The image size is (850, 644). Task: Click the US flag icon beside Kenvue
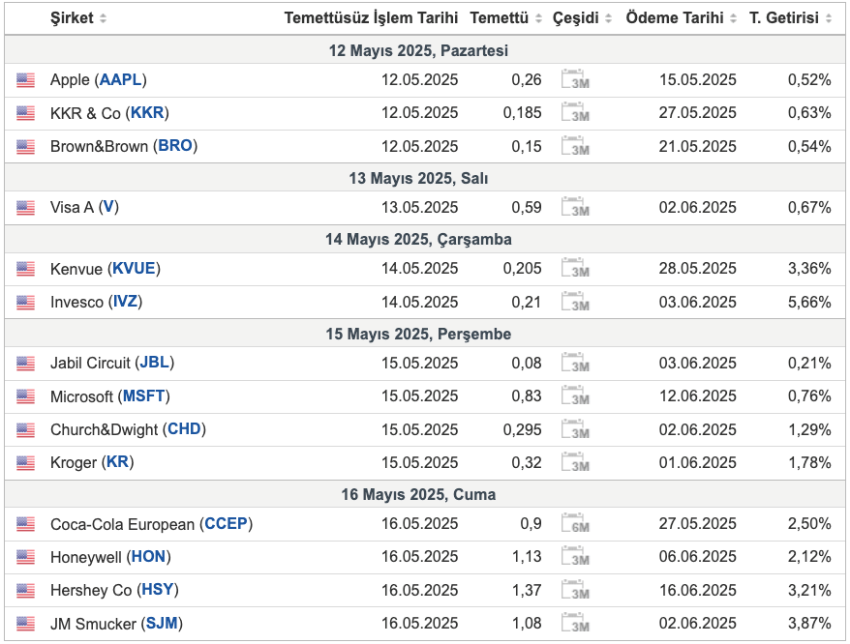point(25,269)
